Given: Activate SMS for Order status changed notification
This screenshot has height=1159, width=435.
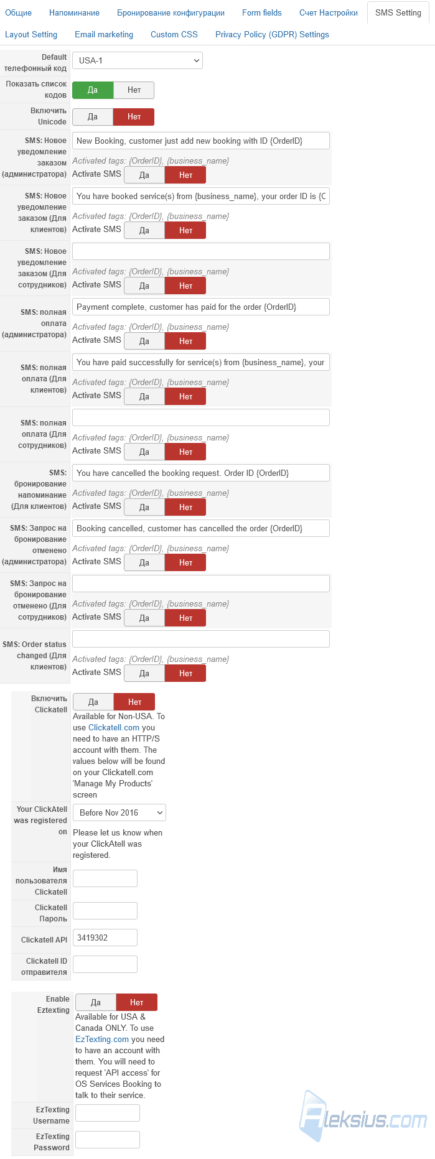Looking at the screenshot, I should click(x=144, y=673).
